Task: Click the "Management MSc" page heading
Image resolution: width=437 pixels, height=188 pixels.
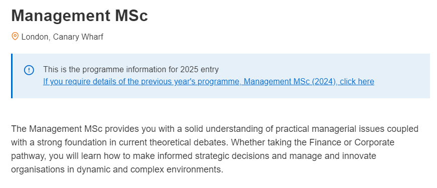Action: [79, 16]
